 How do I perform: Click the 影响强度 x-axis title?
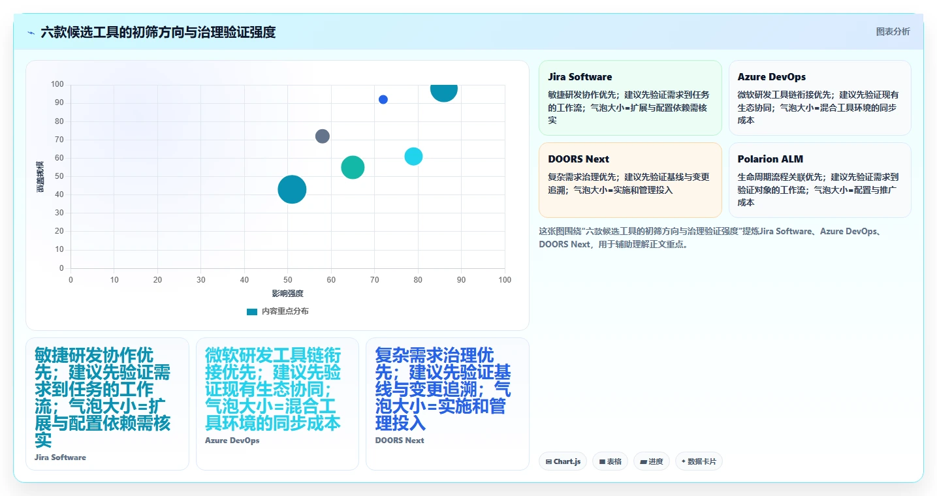coord(288,294)
